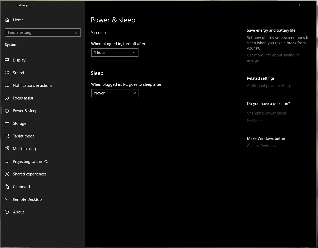Open Display settings label

coord(19,60)
